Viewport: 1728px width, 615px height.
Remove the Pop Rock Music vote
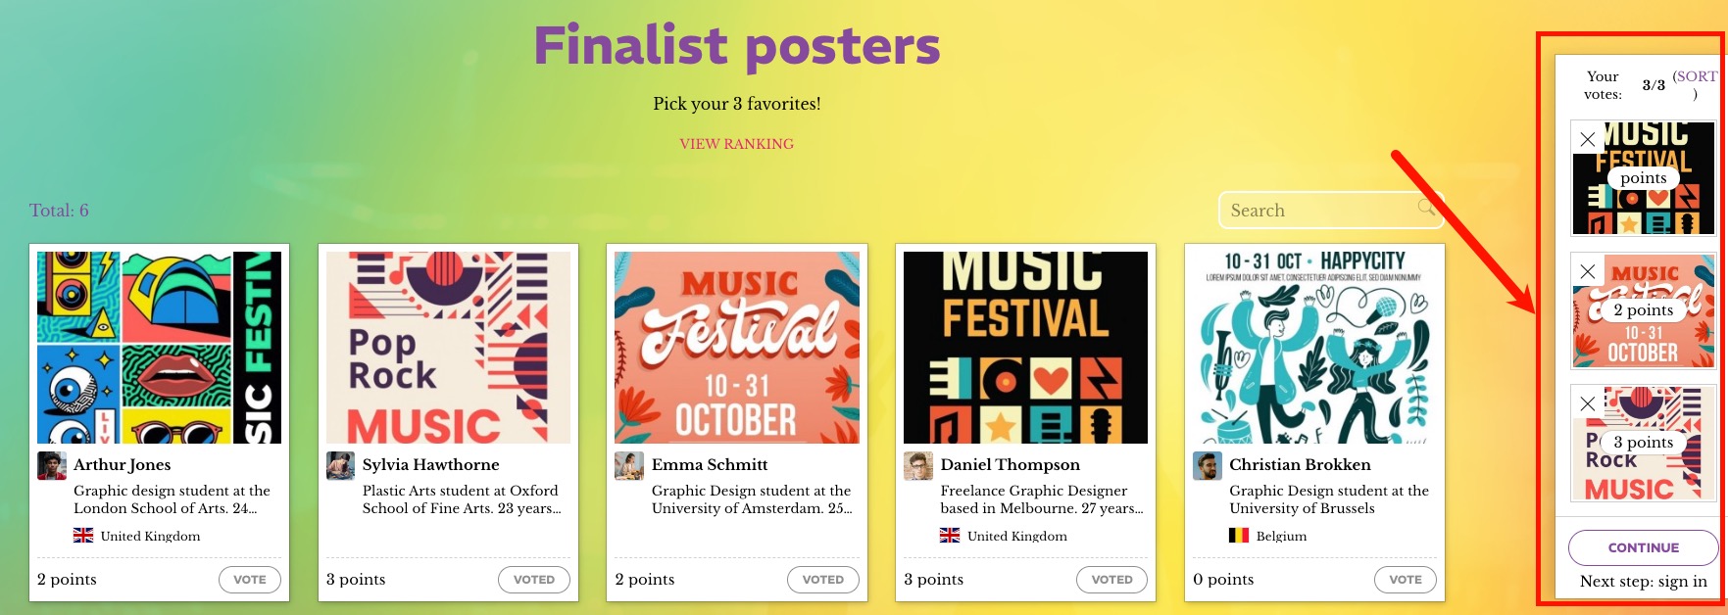coord(1588,403)
